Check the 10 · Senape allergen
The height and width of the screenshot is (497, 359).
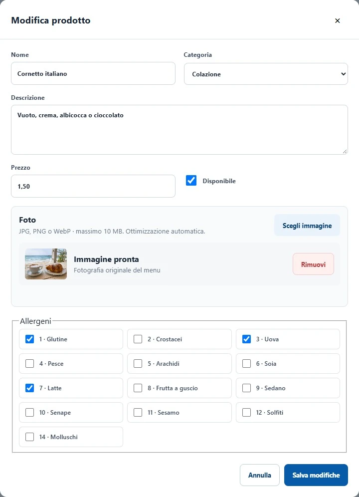pos(29,412)
